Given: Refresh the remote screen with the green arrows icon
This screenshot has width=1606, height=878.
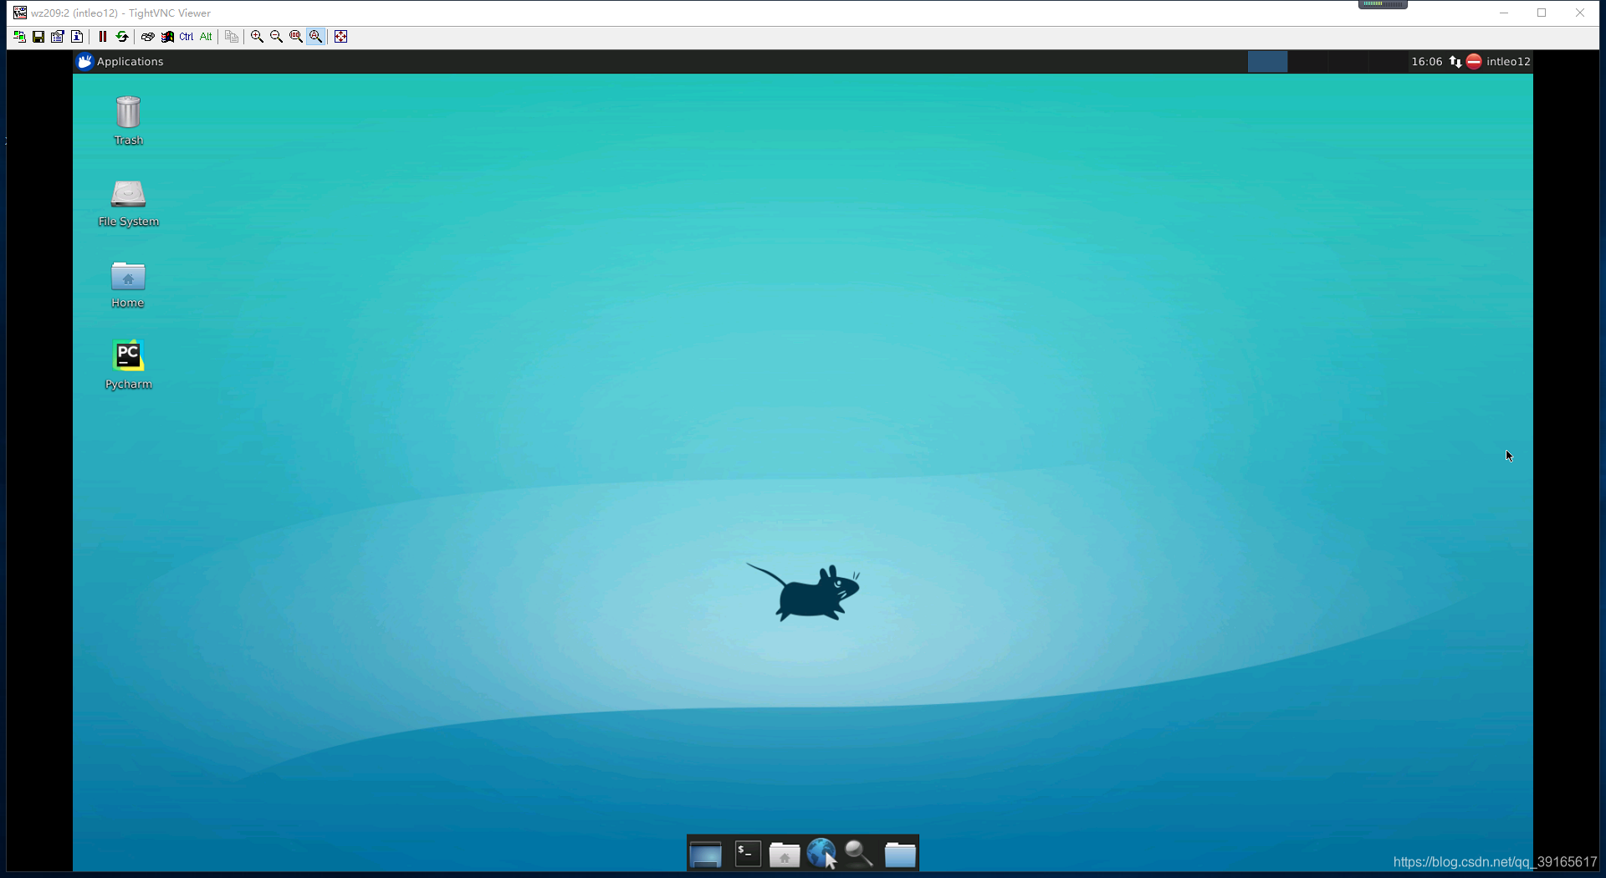Looking at the screenshot, I should (122, 37).
